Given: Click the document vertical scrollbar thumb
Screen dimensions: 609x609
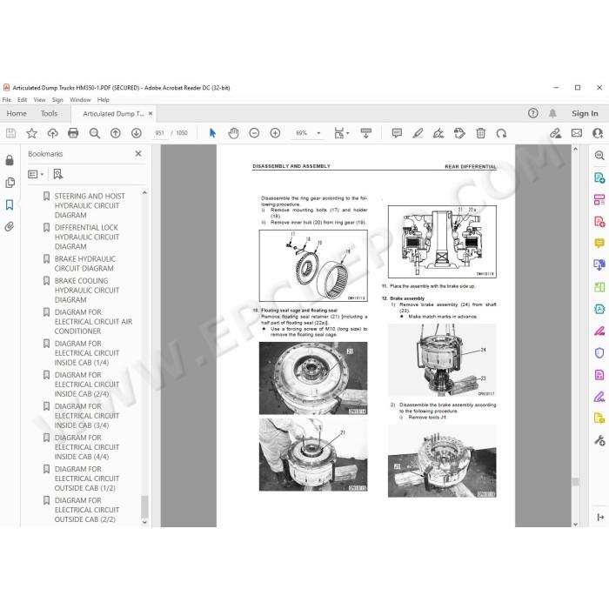Looking at the screenshot, I should 576,482.
